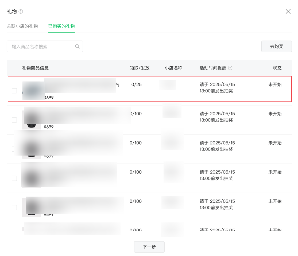The height and width of the screenshot is (256, 298).
Task: Click the 礼物 dialog title text
Action: coord(12,11)
